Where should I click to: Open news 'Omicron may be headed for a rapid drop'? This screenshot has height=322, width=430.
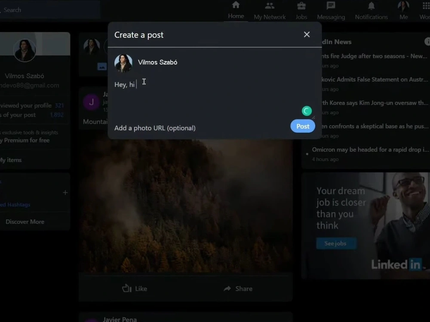370,149
